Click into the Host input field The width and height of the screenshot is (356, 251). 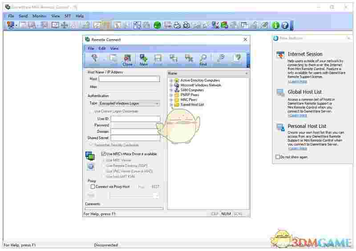(129, 79)
